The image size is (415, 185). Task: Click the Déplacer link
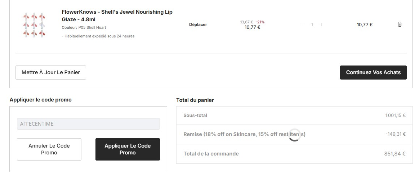point(198,24)
